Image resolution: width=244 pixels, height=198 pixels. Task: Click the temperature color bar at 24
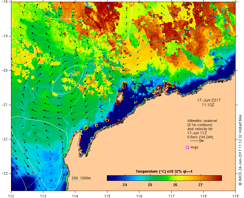pyautogui.click(x=125, y=178)
